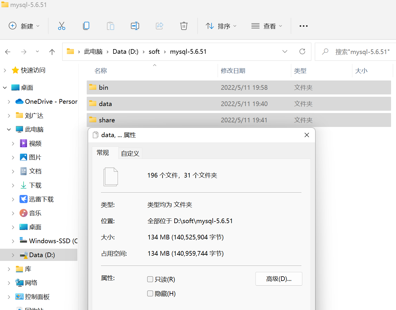Viewport: 396px width, 310px height.
Task: Select the bin folder row name
Action: pos(104,87)
